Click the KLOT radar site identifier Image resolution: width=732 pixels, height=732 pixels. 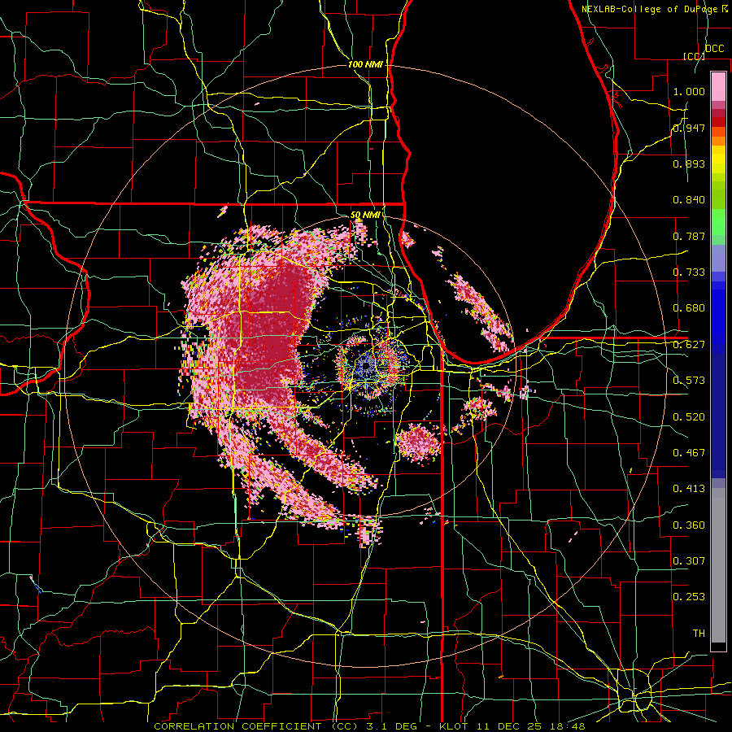[453, 726]
